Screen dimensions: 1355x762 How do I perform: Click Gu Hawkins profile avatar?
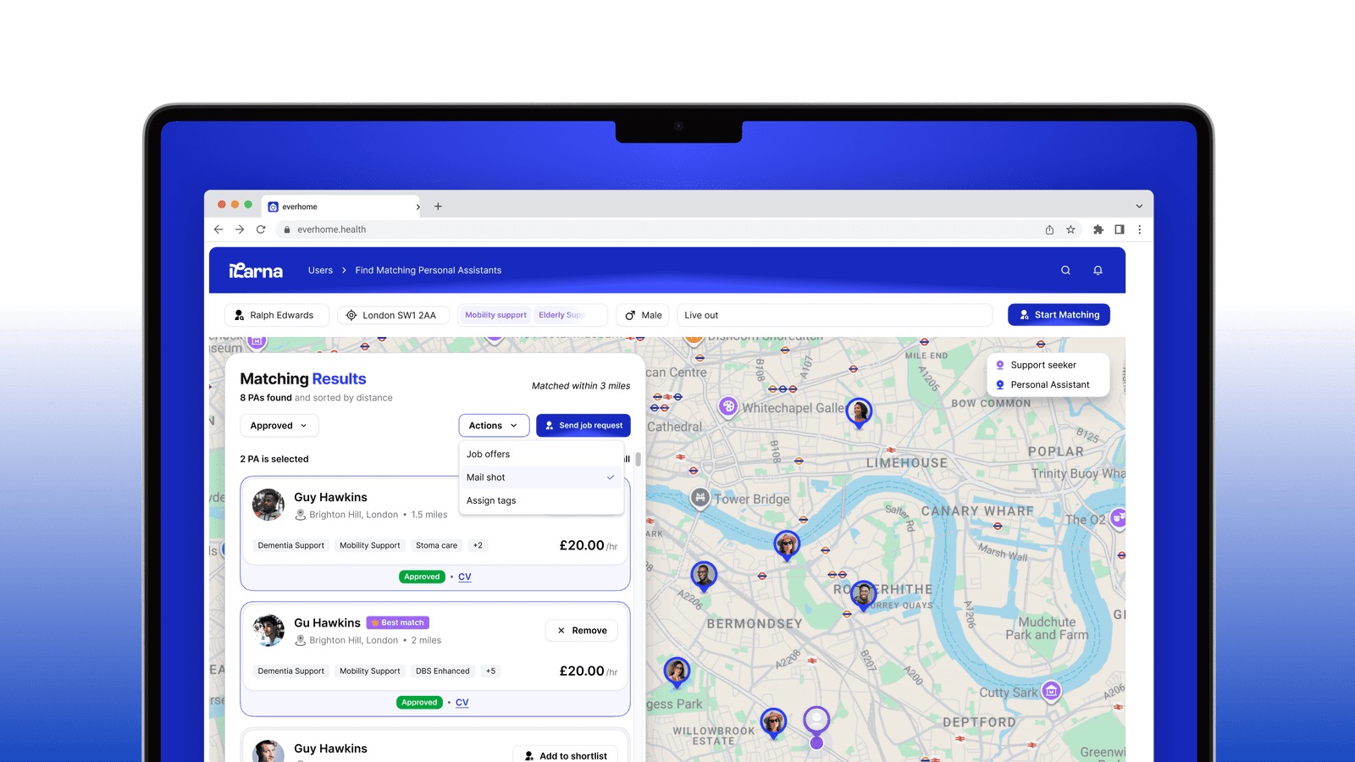click(268, 630)
